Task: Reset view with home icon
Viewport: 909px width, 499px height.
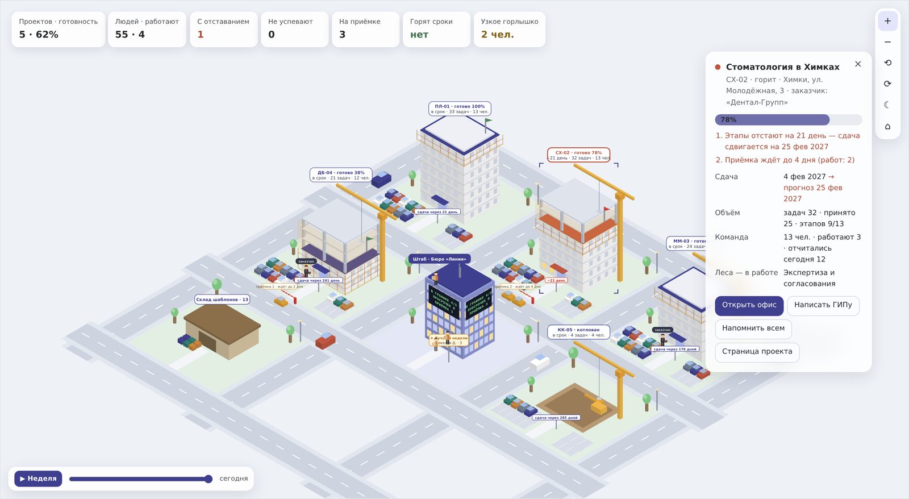Action: tap(887, 126)
